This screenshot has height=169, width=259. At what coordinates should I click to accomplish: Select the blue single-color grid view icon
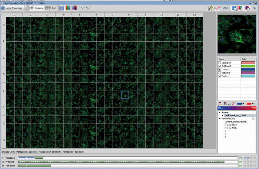pyautogui.click(x=62, y=8)
